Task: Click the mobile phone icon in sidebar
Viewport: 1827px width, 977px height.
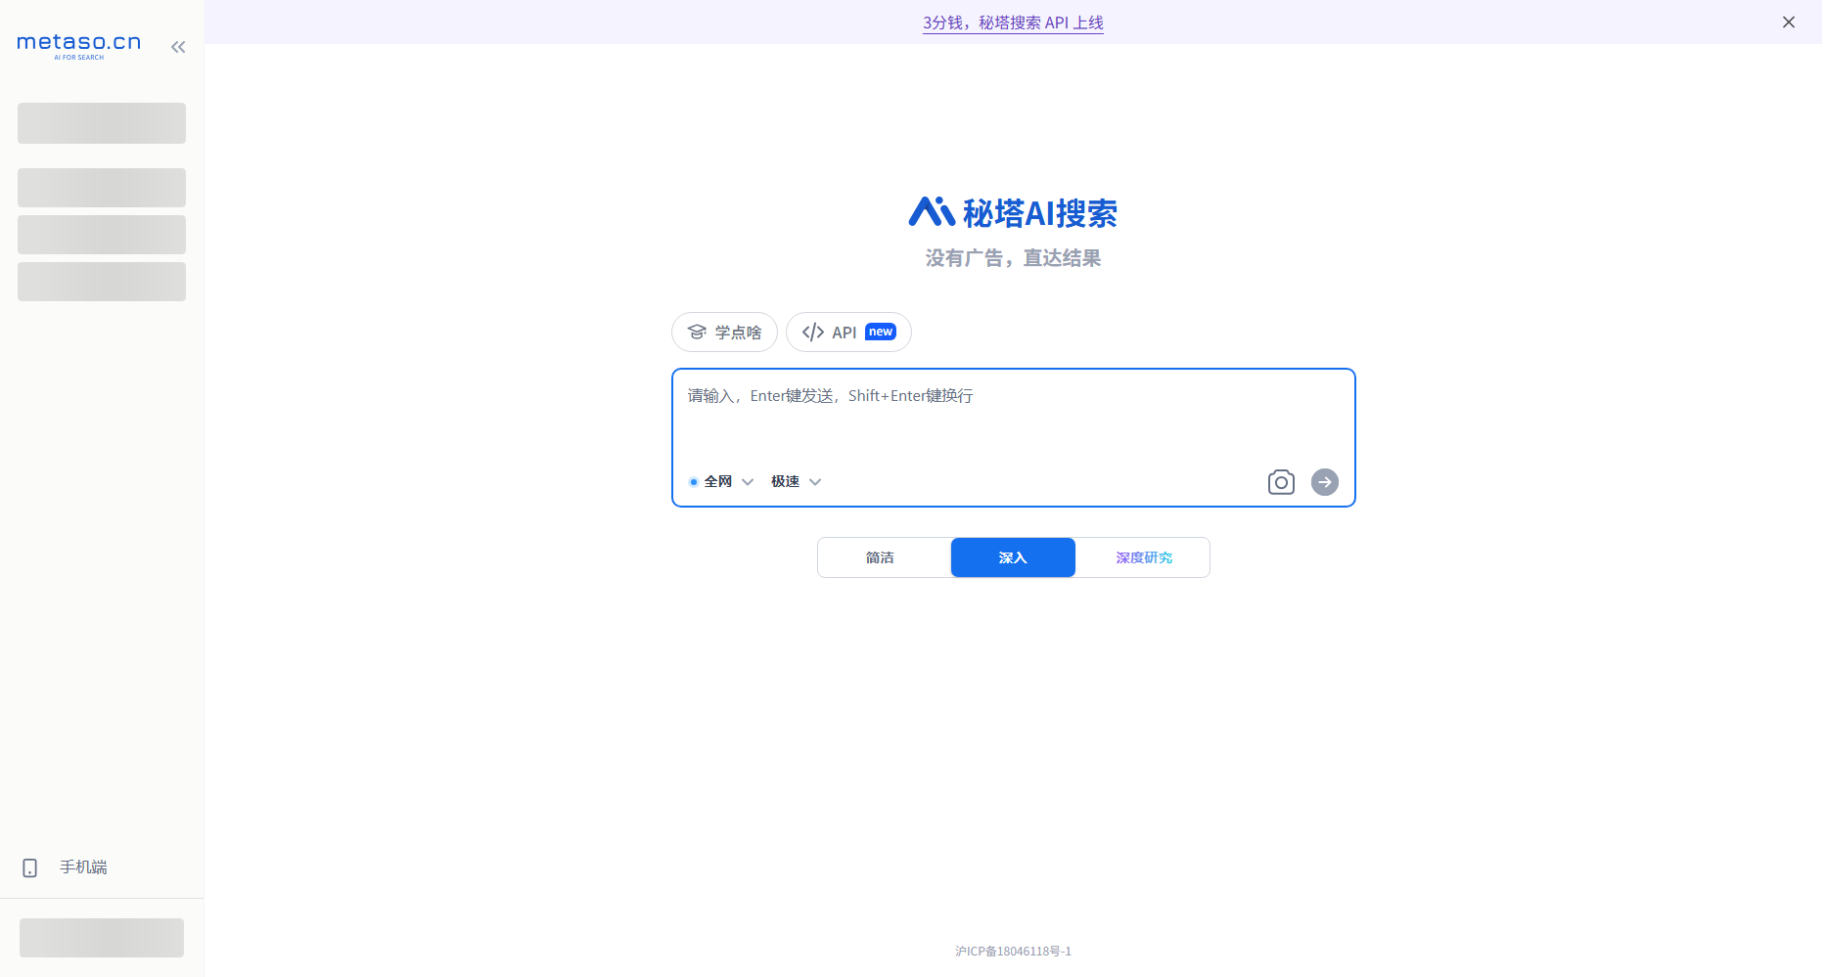Action: pyautogui.click(x=30, y=867)
